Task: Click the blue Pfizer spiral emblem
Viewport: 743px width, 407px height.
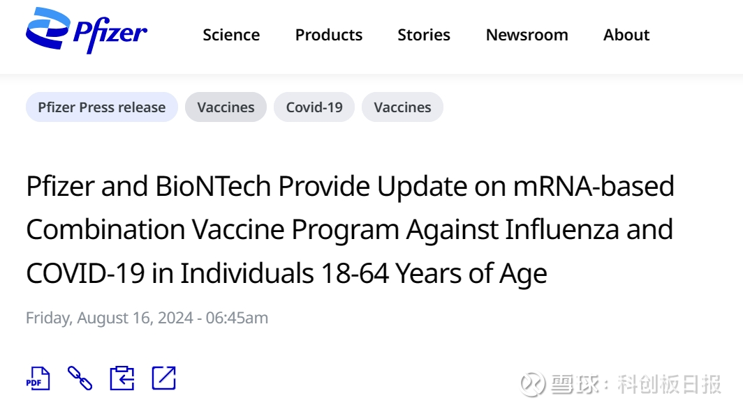Action: (47, 30)
